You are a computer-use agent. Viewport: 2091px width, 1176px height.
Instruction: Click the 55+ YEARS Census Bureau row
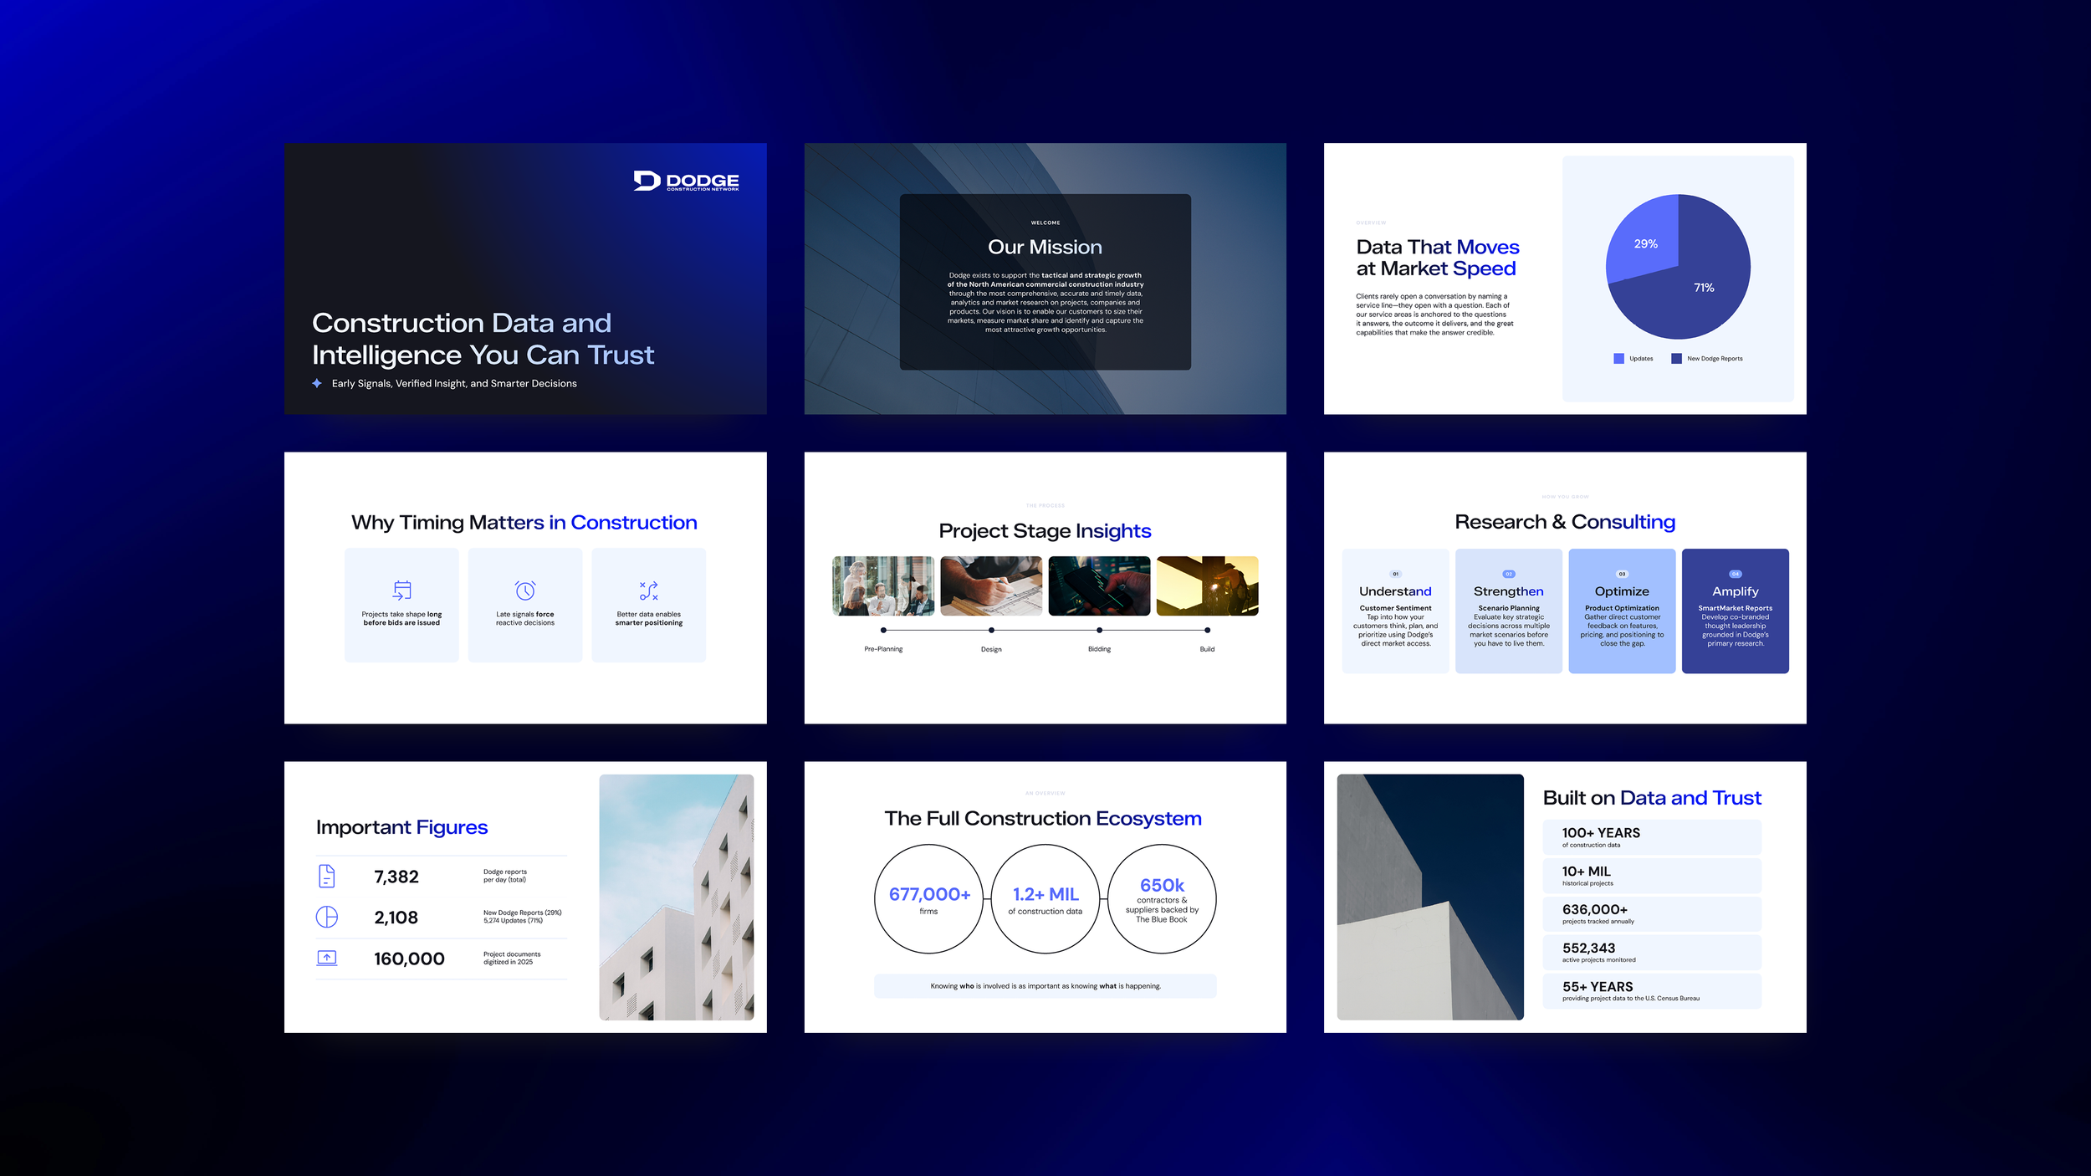(x=1652, y=991)
